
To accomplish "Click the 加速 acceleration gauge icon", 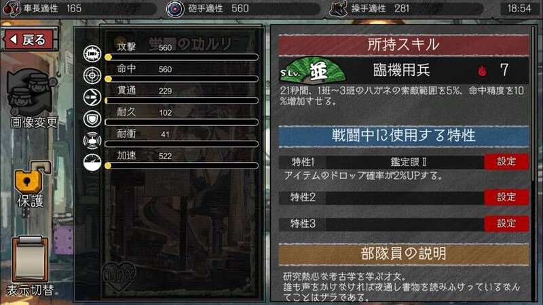I will pyautogui.click(x=92, y=163).
